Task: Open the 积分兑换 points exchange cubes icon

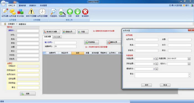Action: click(x=20, y=13)
